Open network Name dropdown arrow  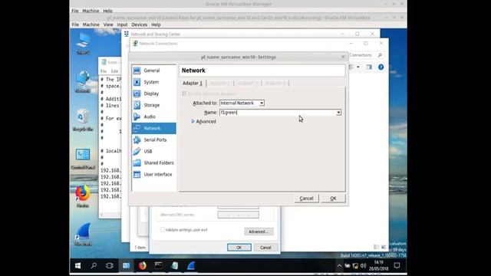click(338, 113)
